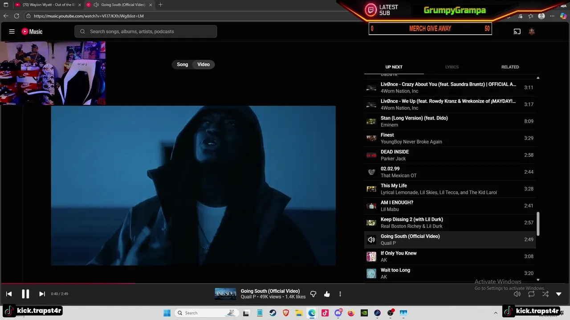The width and height of the screenshot is (570, 320).
Task: Skip to the next track
Action: pyautogui.click(x=42, y=294)
